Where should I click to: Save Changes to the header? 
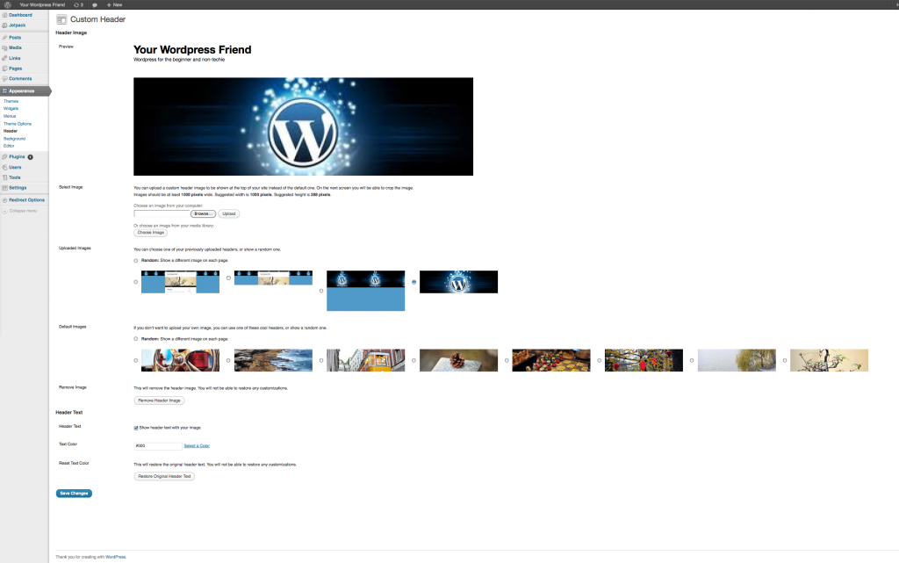[x=74, y=494]
